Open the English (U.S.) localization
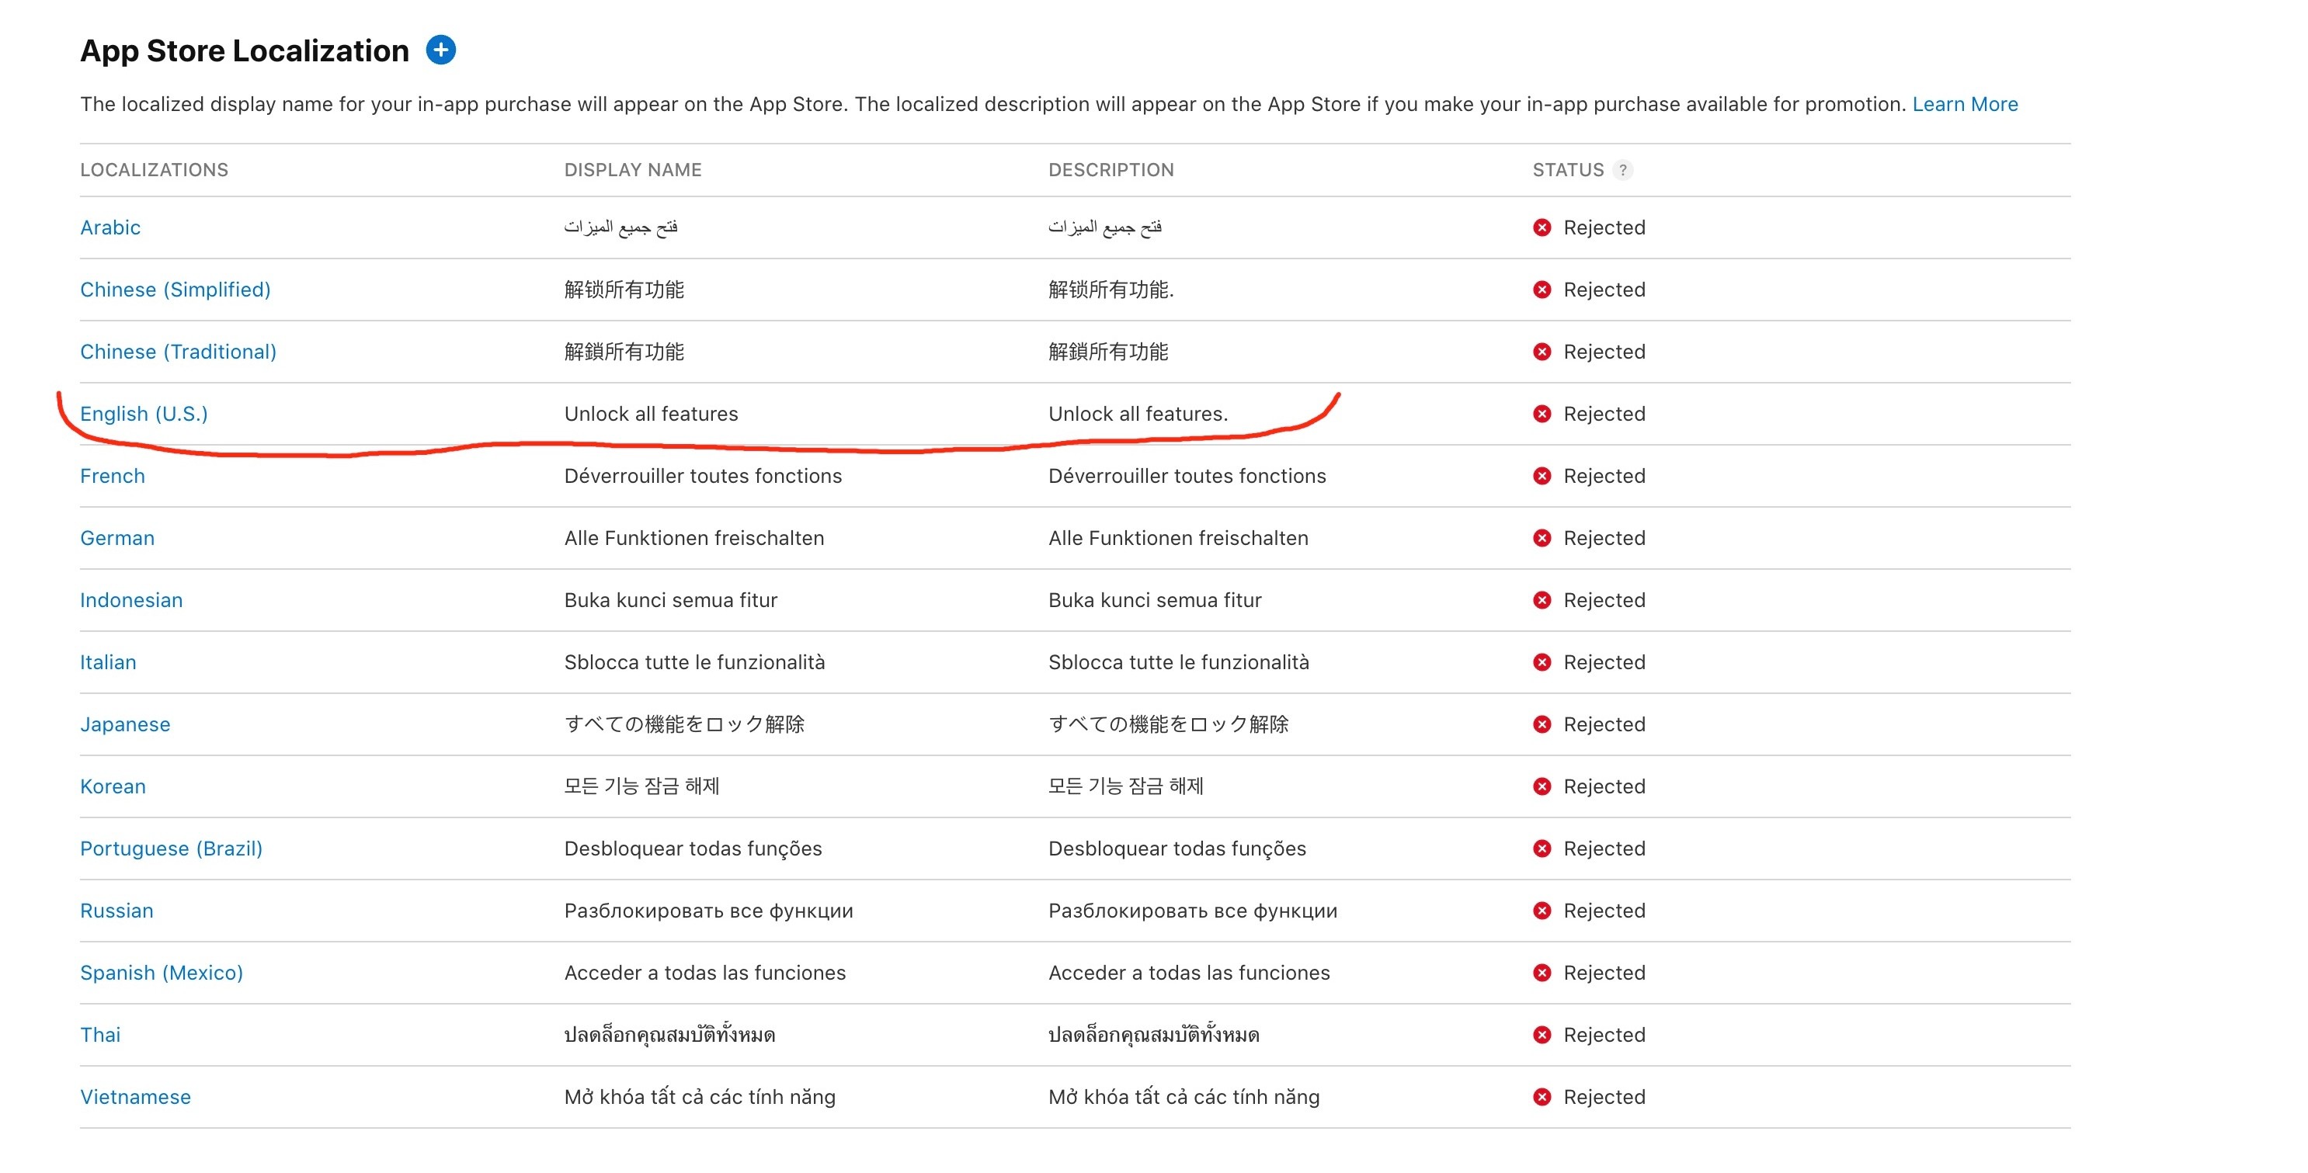The image size is (2308, 1173). coord(144,414)
